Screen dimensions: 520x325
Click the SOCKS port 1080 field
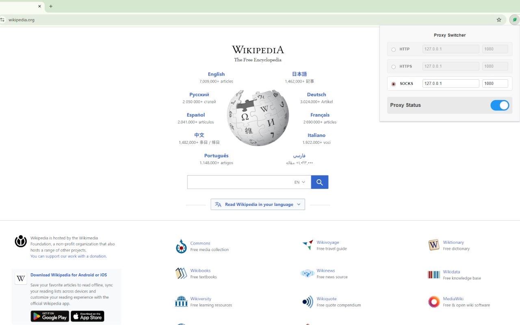tap(495, 83)
